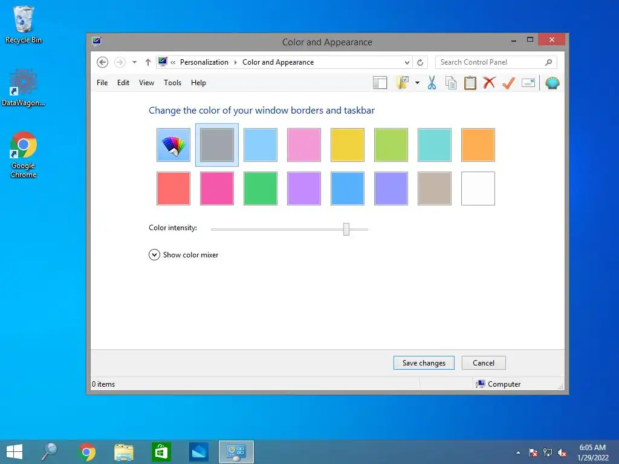Select the white color swatch

478,188
